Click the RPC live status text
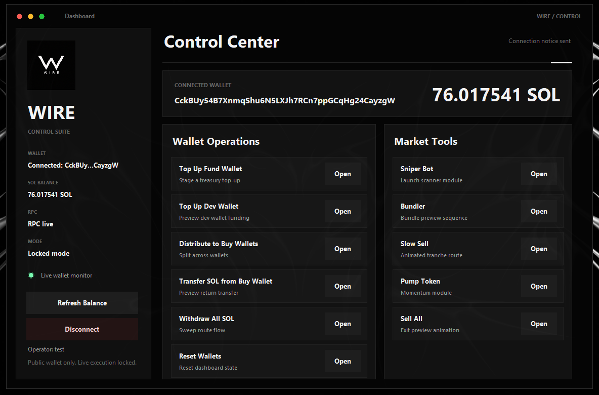599x395 pixels. [x=40, y=224]
